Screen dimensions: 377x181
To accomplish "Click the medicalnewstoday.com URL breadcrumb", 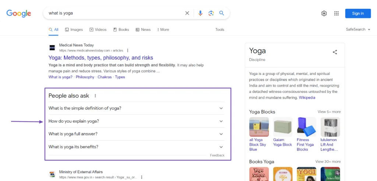I will [x=91, y=51].
